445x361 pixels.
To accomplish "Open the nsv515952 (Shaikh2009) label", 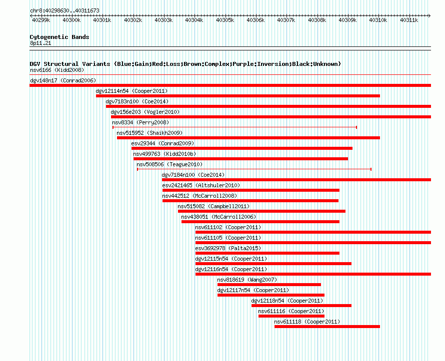I will (x=149, y=133).
